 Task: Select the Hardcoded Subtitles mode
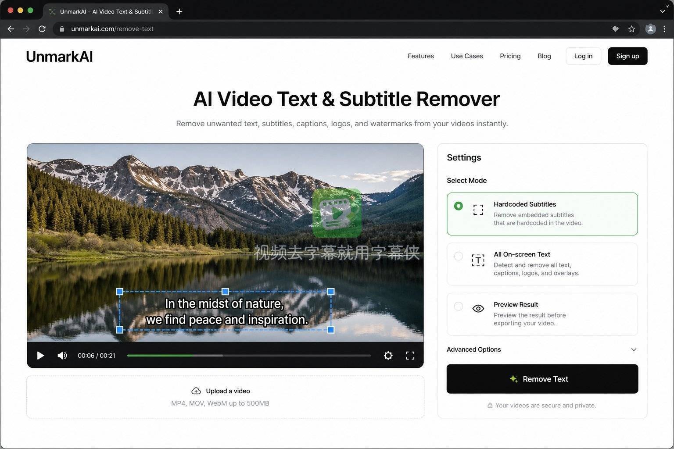[x=542, y=214]
